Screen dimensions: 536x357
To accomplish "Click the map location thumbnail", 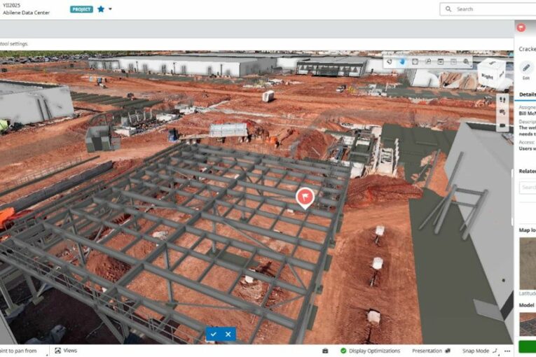I will coord(528,263).
